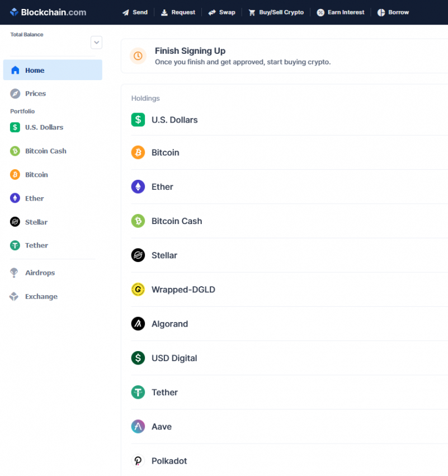Click the Wrapped-DGLD coin icon

138,290
